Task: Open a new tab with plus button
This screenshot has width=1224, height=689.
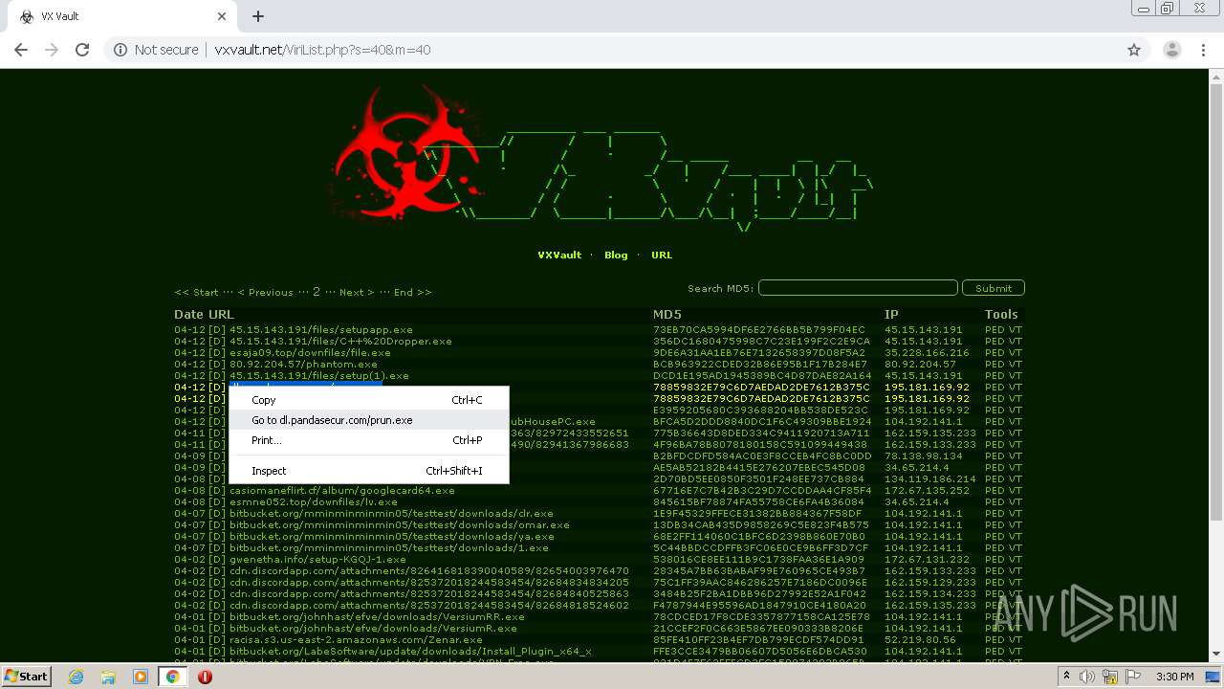Action: coord(258,16)
